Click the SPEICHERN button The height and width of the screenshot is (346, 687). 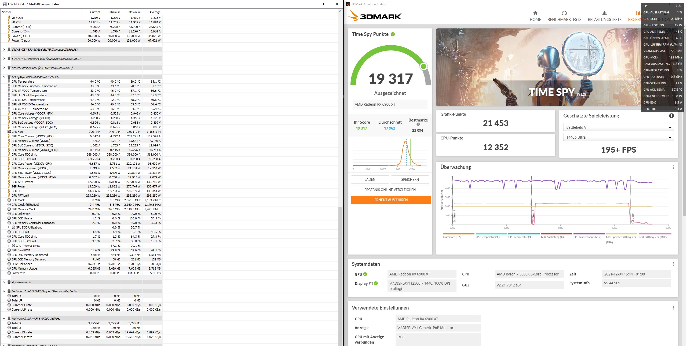click(410, 179)
